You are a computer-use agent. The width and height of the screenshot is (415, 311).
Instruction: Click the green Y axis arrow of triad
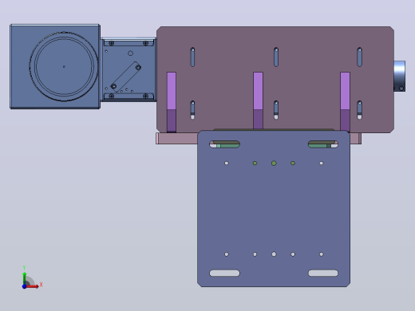[24, 278]
